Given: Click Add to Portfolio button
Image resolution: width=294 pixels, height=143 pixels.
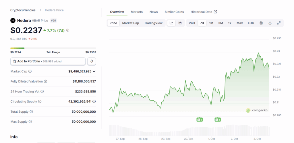Looking at the screenshot, I should coord(48,61).
